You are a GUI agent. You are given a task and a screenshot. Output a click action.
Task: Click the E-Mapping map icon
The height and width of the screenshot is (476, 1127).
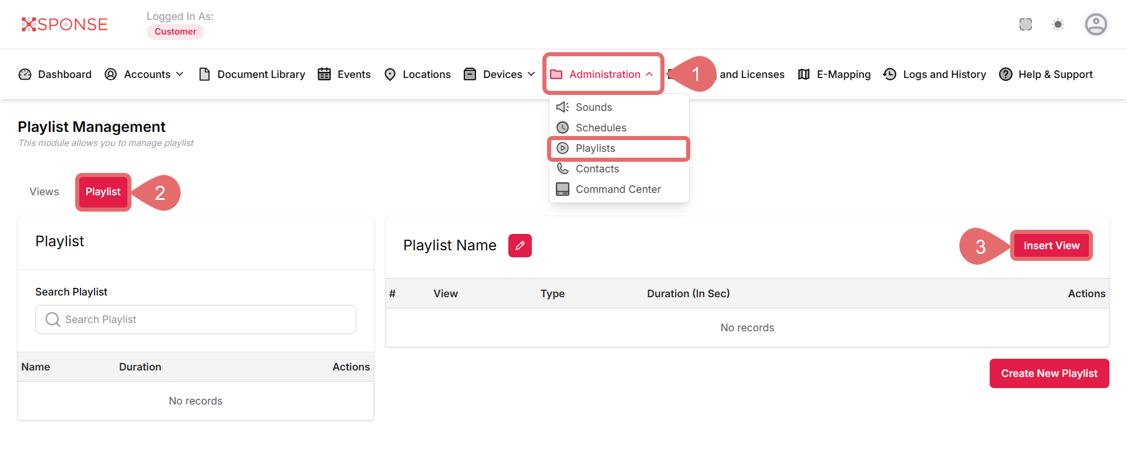coord(804,74)
